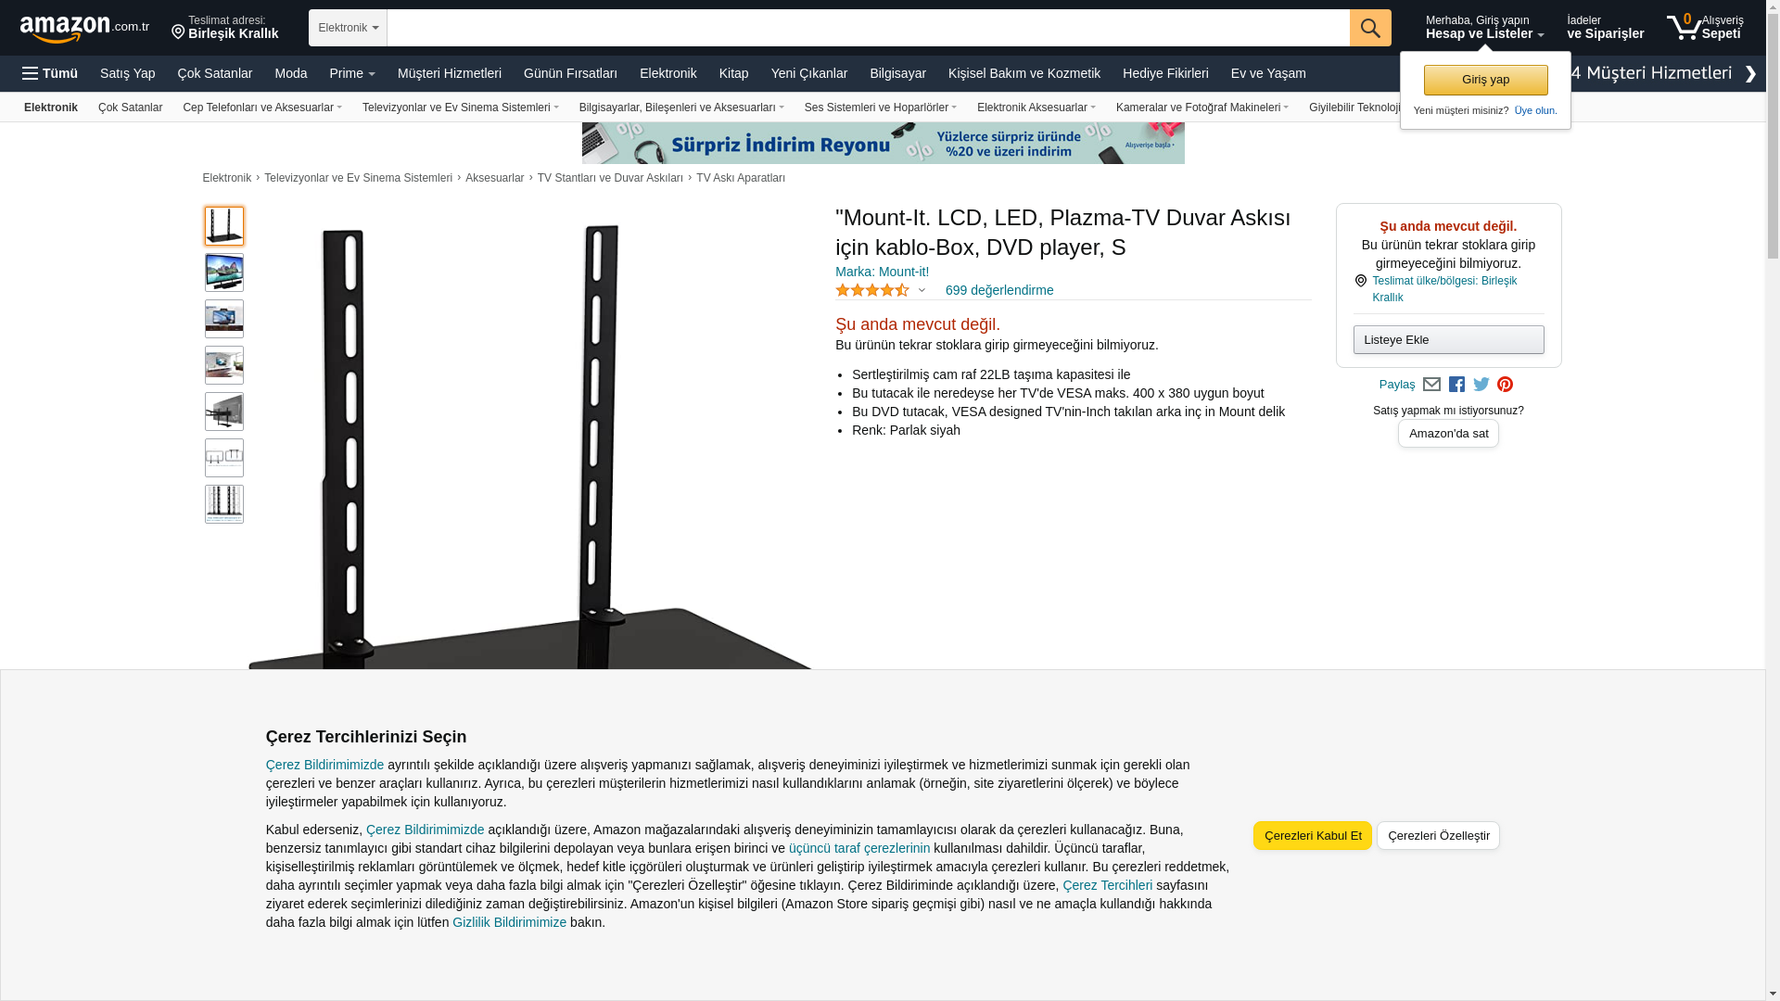Click the delivery location pin
Viewport: 1780px width, 1001px height.
178,32
